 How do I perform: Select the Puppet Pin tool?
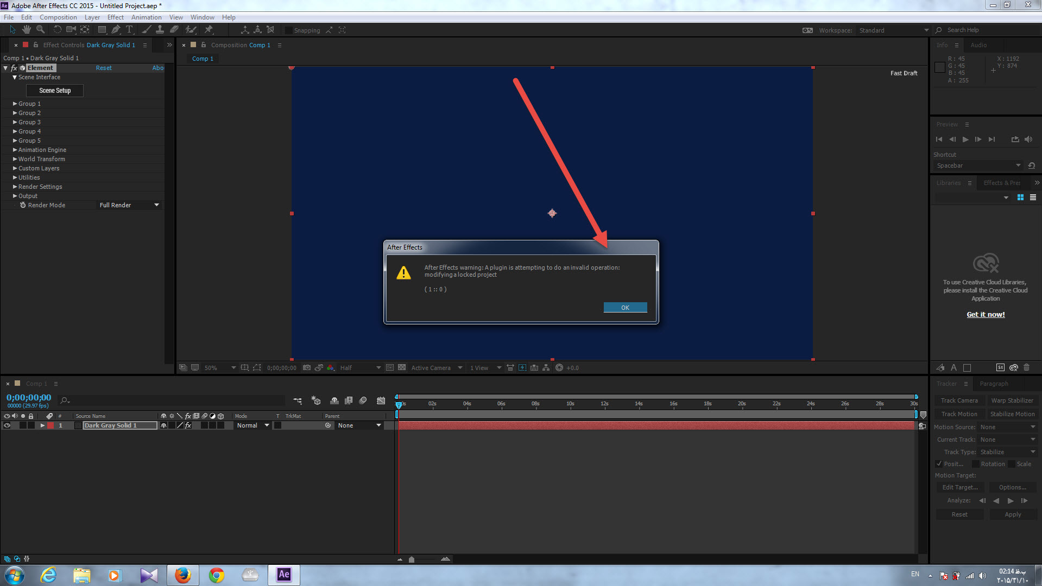click(x=209, y=30)
